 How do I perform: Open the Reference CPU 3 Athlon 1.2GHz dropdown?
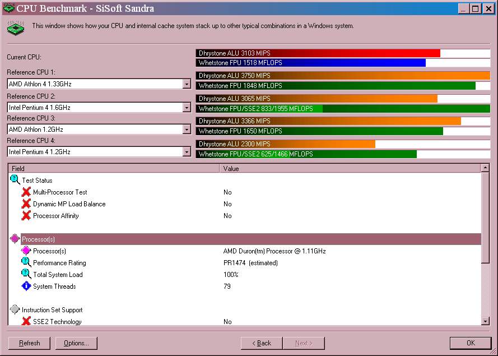(187, 130)
